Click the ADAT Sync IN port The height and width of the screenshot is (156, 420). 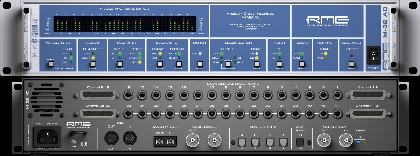coord(300,142)
